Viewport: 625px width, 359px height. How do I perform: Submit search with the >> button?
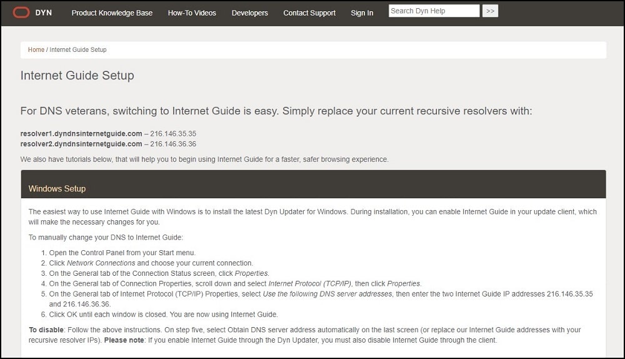490,11
